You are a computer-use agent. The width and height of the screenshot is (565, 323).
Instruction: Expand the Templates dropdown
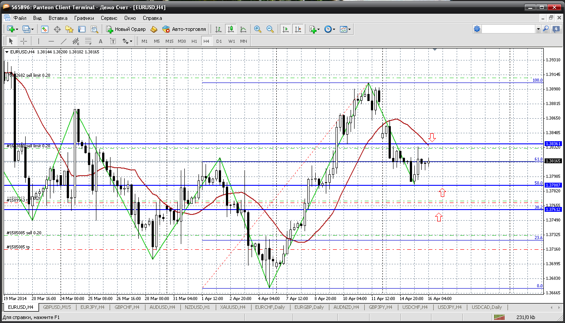pos(346,29)
